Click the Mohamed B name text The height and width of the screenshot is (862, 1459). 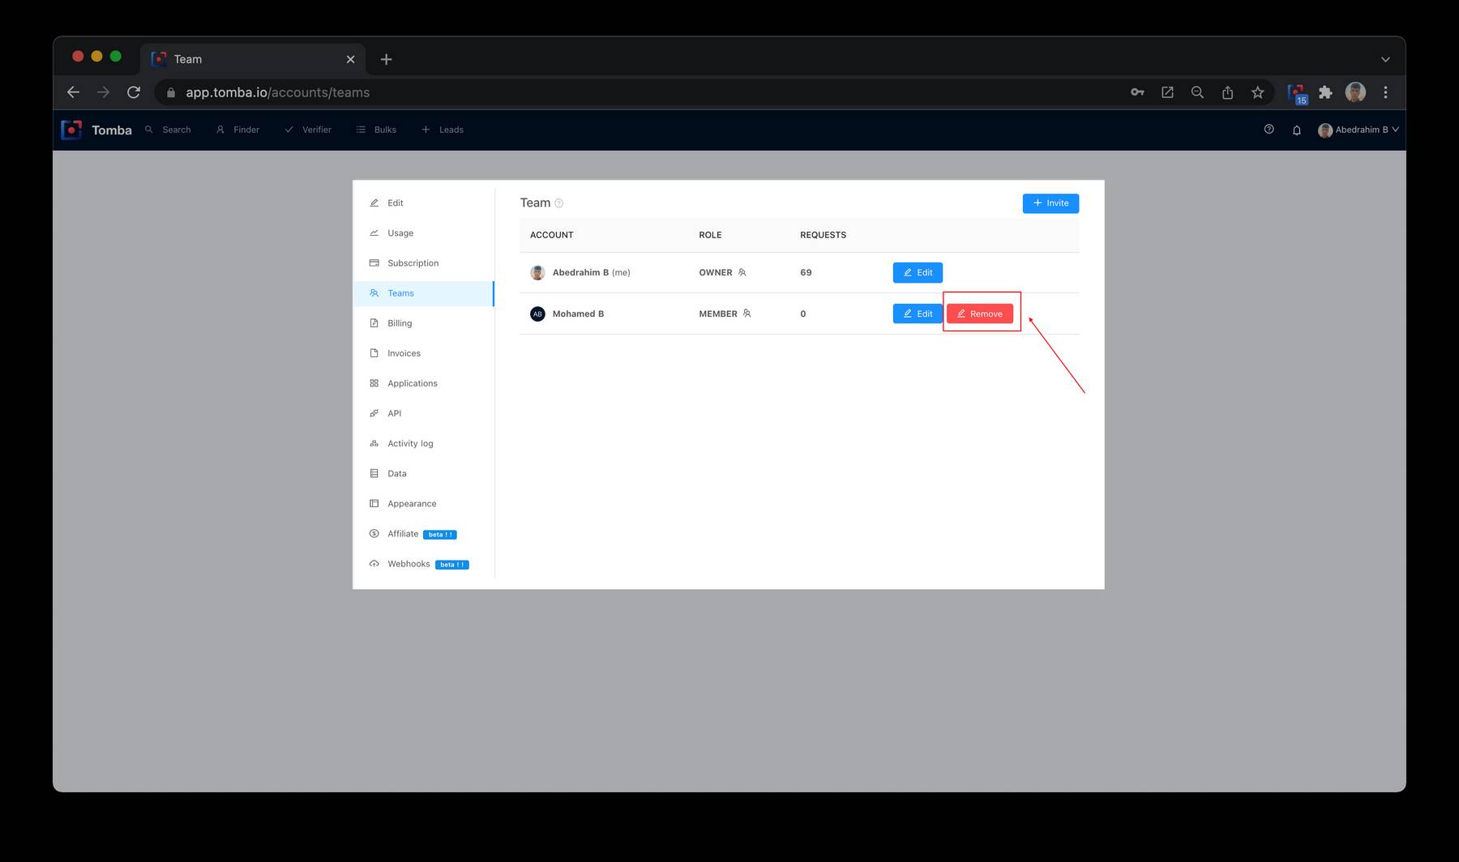point(578,314)
